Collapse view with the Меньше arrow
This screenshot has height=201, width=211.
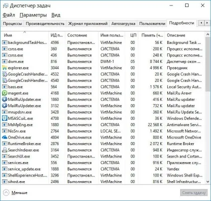pos(6,193)
